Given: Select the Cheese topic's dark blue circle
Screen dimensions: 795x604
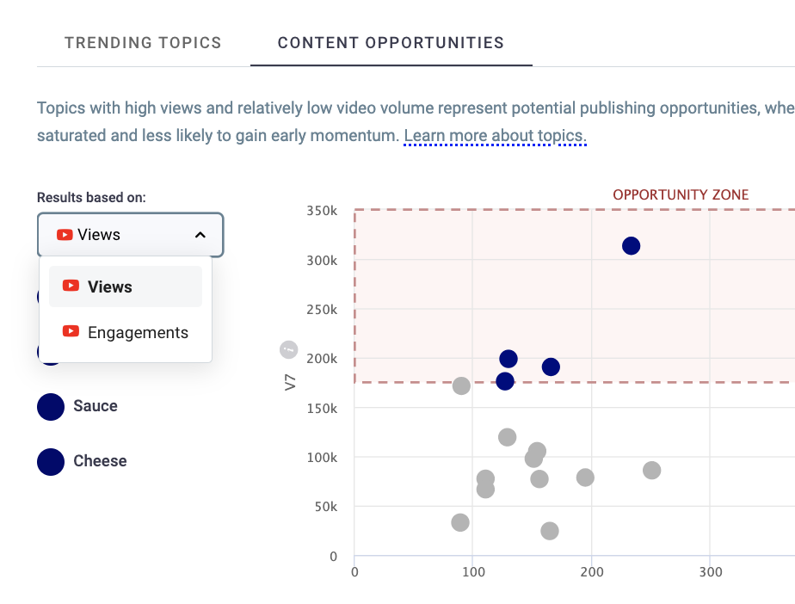Looking at the screenshot, I should pos(51,461).
